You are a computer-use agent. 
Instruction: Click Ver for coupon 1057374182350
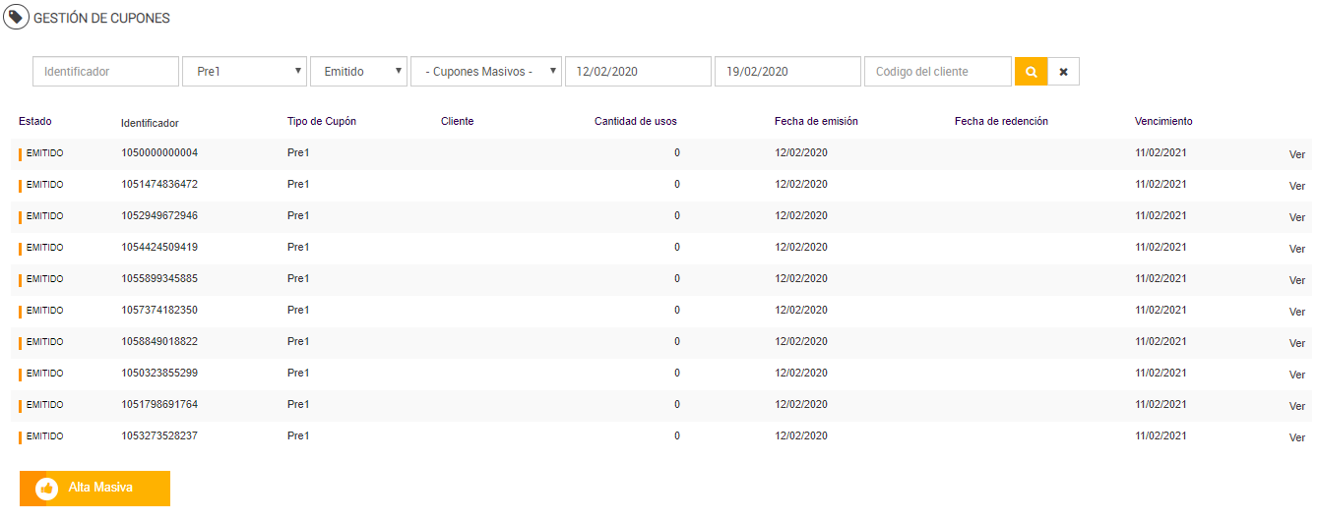(1296, 312)
